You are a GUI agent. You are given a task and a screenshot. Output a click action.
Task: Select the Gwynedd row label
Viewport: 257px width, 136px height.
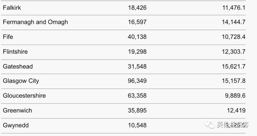(x=16, y=125)
